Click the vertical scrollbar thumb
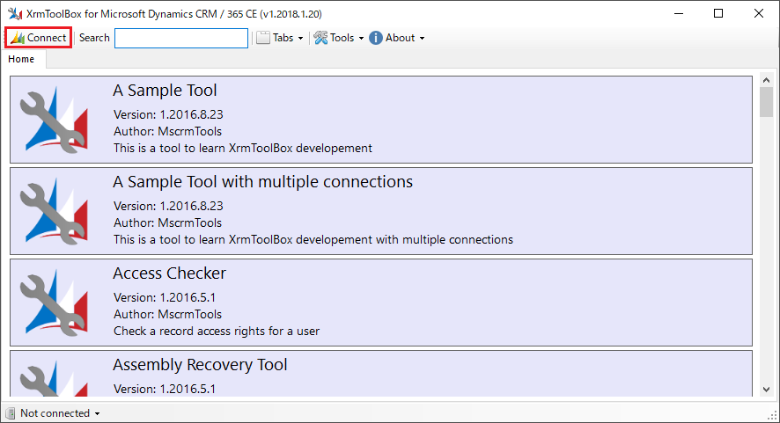The width and height of the screenshot is (780, 423). pyautogui.click(x=766, y=102)
